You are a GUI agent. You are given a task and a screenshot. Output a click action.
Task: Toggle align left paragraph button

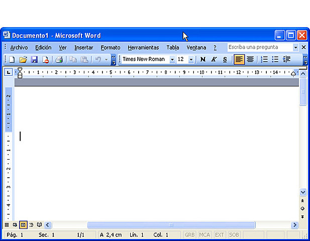(x=239, y=59)
